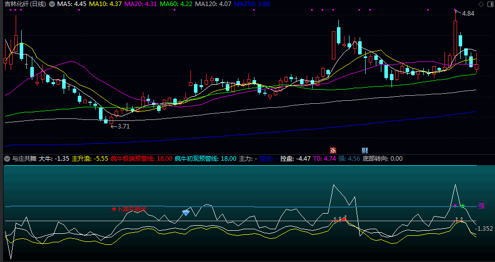Select the 吉林化纤 (日线) chart title

[x=24, y=4]
